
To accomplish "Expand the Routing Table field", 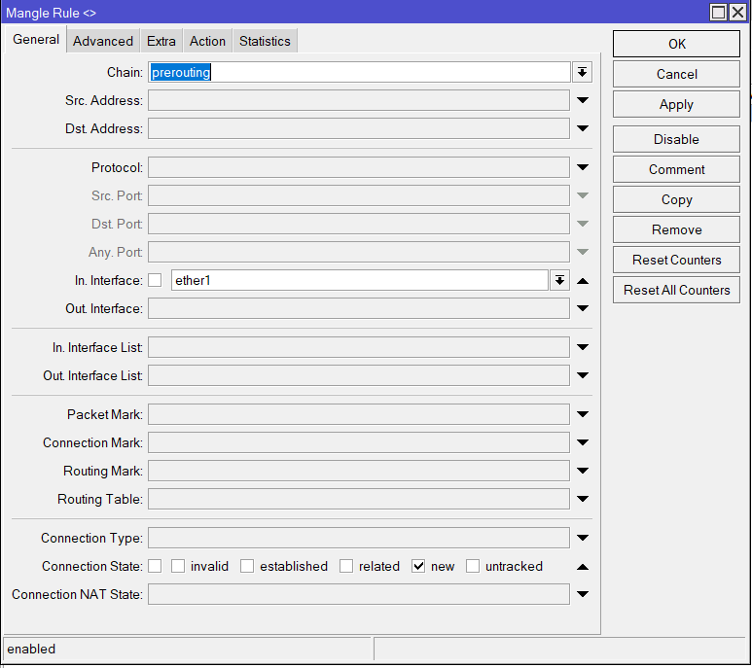I will (582, 499).
